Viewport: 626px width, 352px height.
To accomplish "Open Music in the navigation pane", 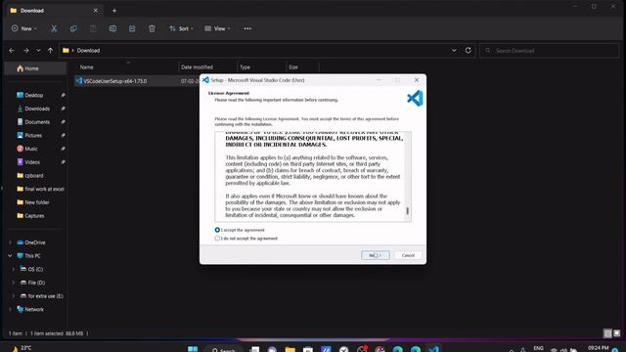I will [x=30, y=149].
